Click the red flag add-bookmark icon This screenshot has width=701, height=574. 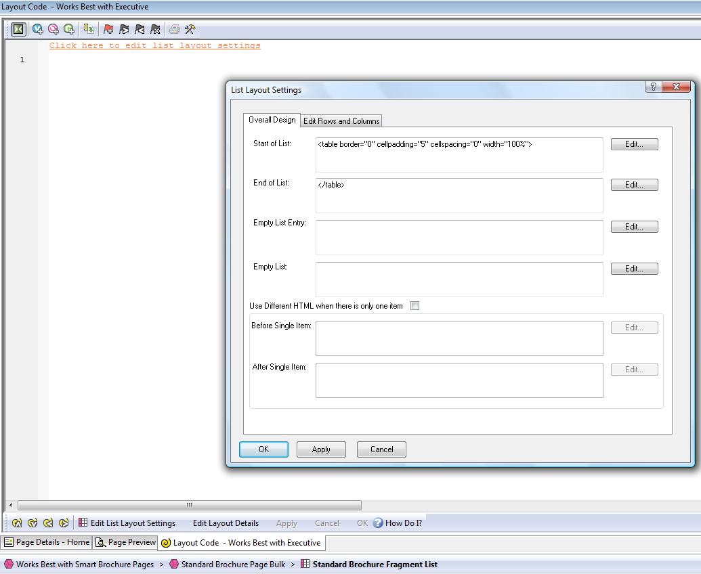[108, 29]
